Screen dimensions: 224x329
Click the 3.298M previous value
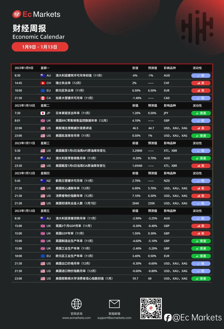click(137, 151)
